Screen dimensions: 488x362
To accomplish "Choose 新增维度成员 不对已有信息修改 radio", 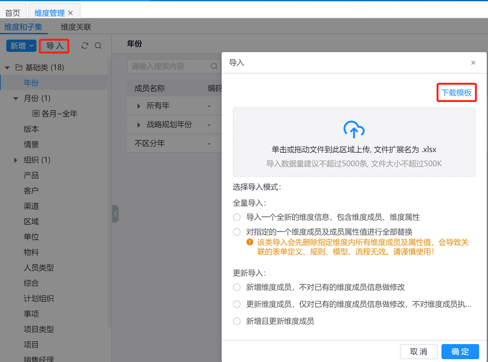I will pyautogui.click(x=237, y=287).
